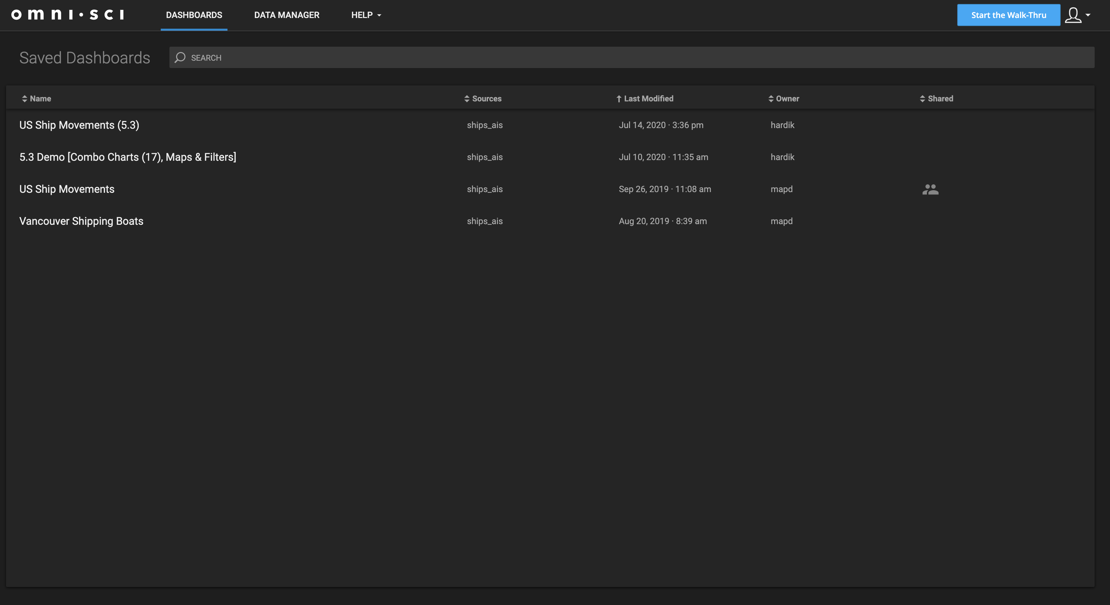Image resolution: width=1110 pixels, height=605 pixels.
Task: Open the Vancouver Shipping Boats dashboard
Action: coord(81,221)
